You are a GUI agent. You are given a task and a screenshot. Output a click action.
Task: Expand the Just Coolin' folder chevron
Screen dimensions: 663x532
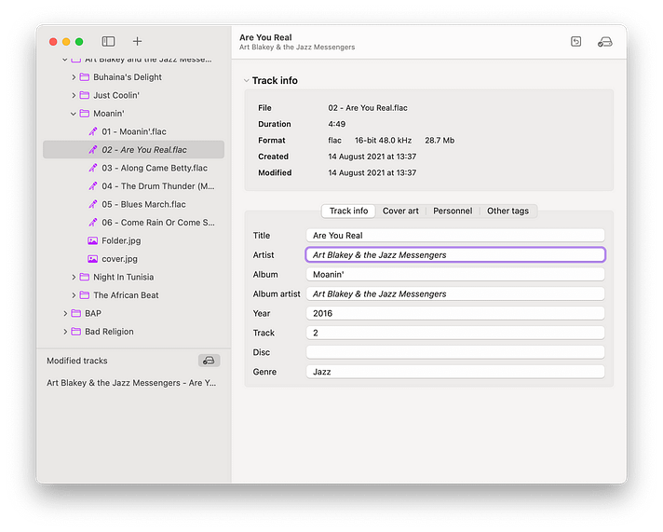click(x=74, y=95)
